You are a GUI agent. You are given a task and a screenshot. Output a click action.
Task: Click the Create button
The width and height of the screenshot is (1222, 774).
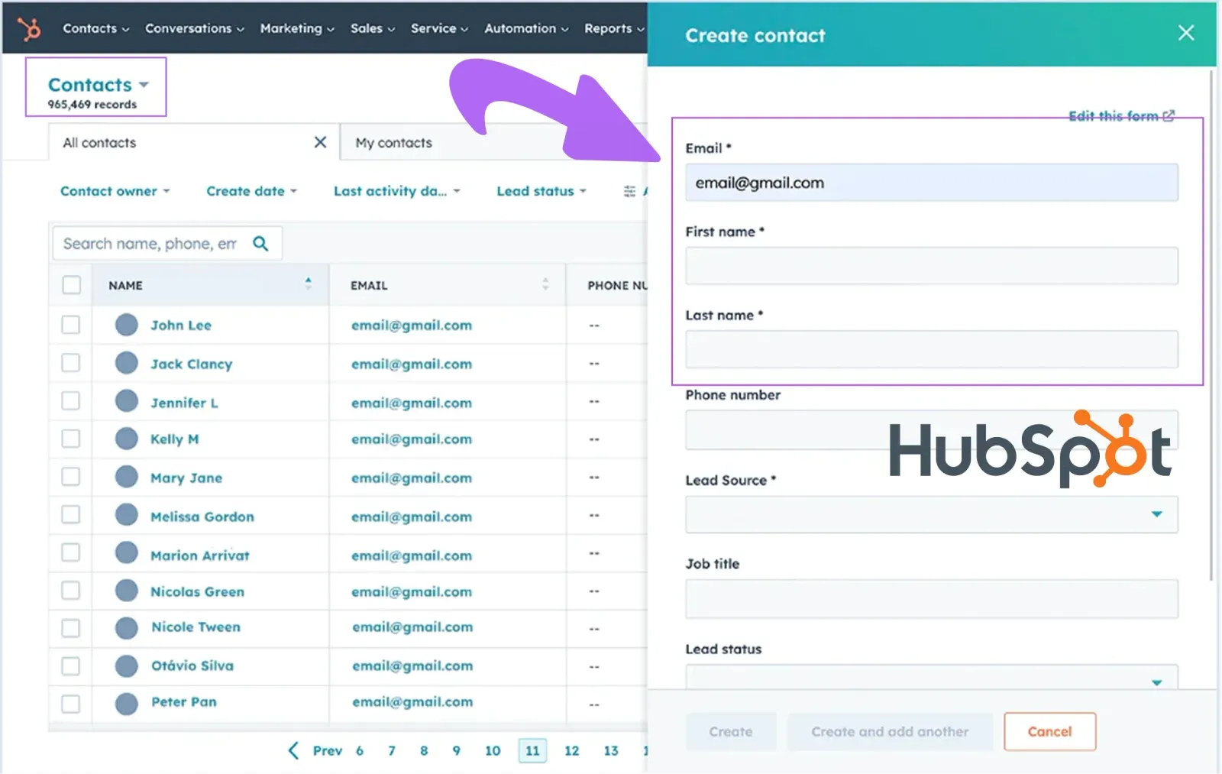point(731,731)
